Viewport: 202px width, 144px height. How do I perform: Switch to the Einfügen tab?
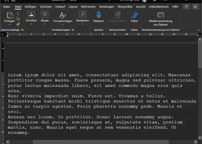coord(30,7)
